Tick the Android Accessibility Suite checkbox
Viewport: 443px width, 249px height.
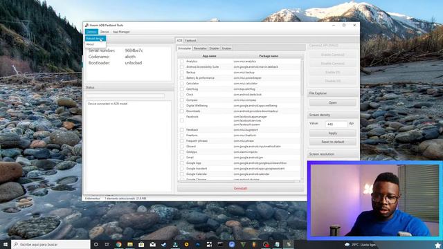coord(182,67)
